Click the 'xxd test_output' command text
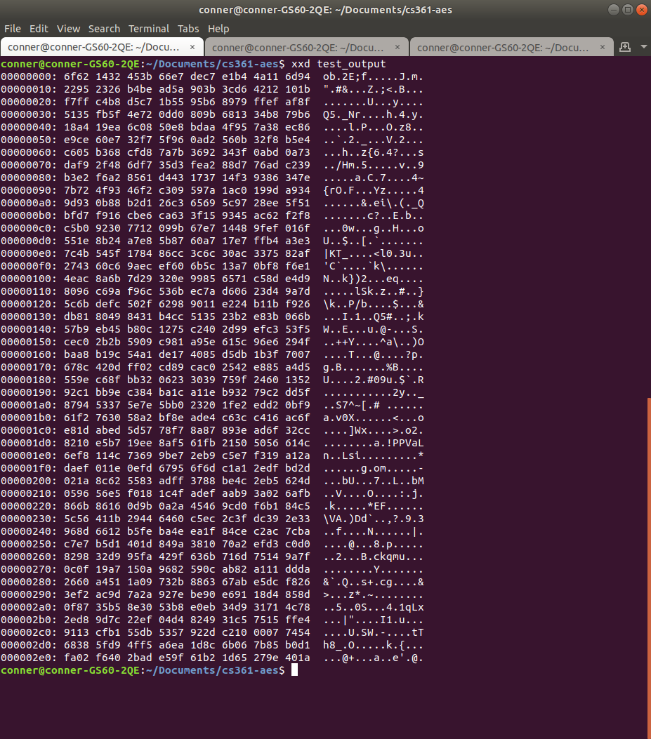 pyautogui.click(x=338, y=64)
